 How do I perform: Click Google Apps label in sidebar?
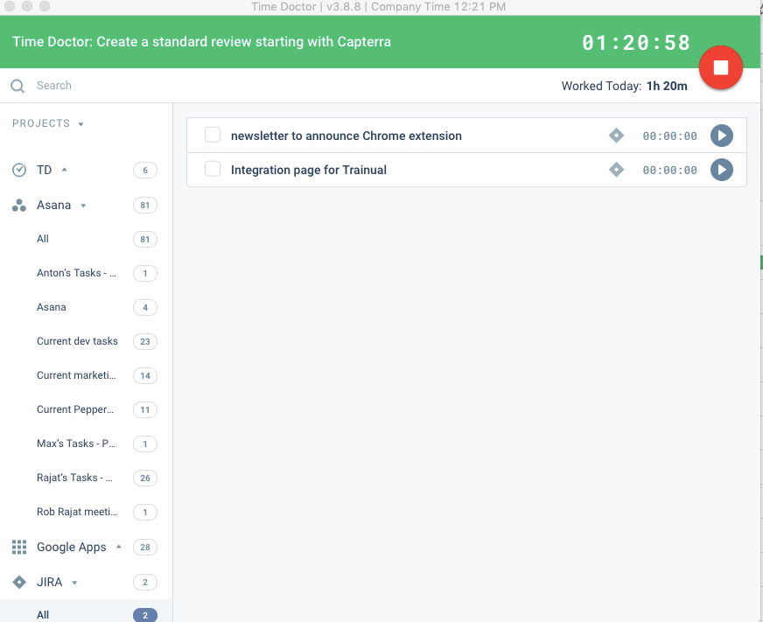coord(72,547)
